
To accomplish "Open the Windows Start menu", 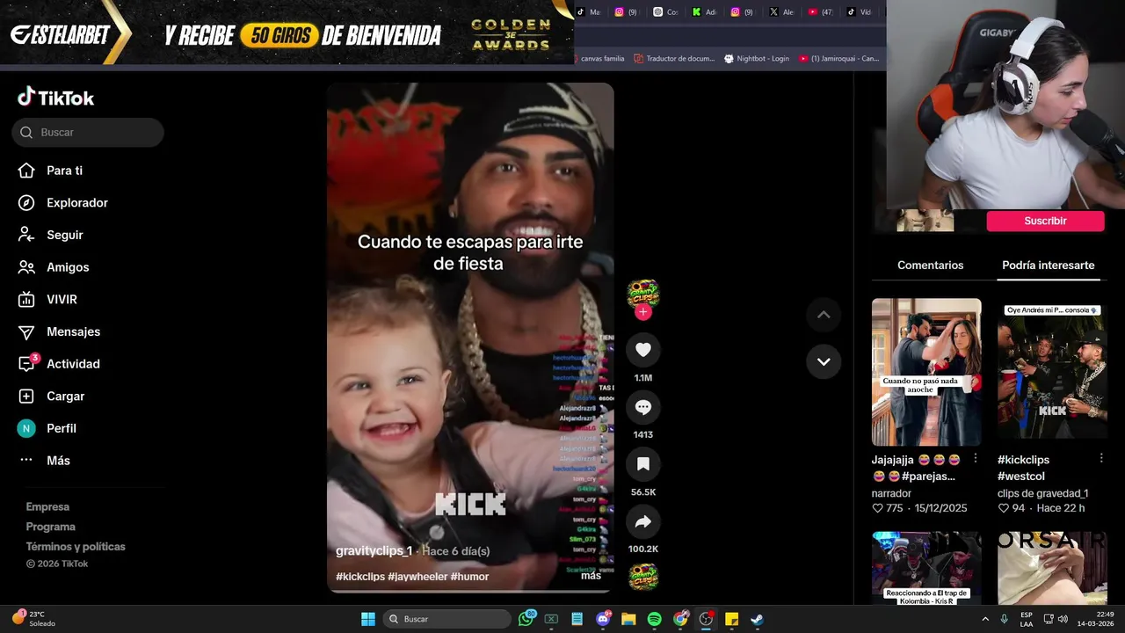I will click(368, 619).
